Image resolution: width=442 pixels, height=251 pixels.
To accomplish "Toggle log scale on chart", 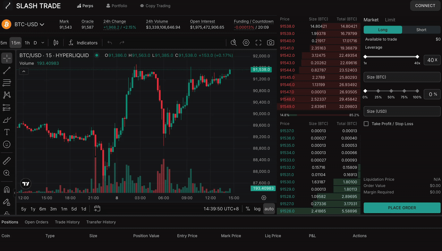I will (x=257, y=209).
